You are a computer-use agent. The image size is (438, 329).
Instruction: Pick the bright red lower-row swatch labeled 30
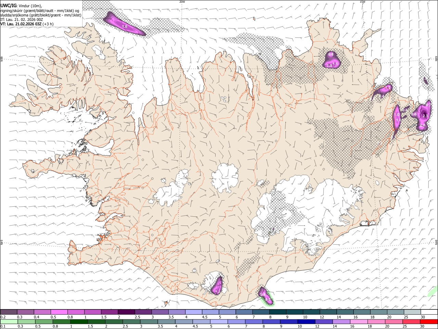tap(428, 321)
